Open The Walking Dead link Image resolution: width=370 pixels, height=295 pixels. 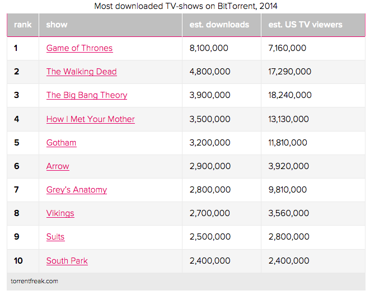(x=81, y=72)
